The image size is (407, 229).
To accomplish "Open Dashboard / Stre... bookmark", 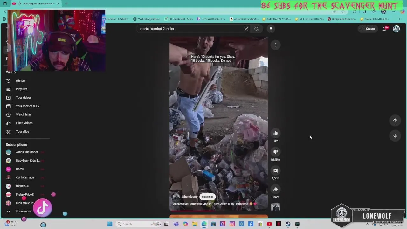I will [179, 19].
